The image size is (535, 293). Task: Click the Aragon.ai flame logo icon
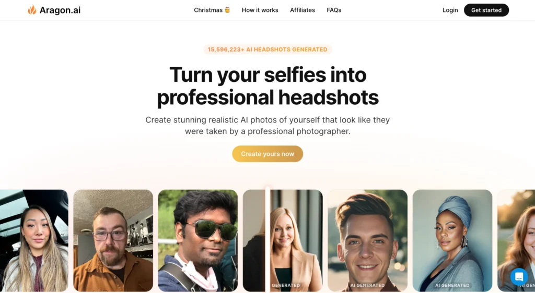pyautogui.click(x=32, y=10)
